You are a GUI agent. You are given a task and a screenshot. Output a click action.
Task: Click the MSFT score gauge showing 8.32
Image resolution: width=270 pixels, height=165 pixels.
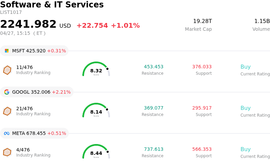click(96, 70)
